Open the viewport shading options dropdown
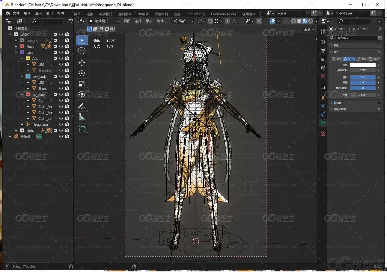The width and height of the screenshot is (387, 272). (x=316, y=21)
